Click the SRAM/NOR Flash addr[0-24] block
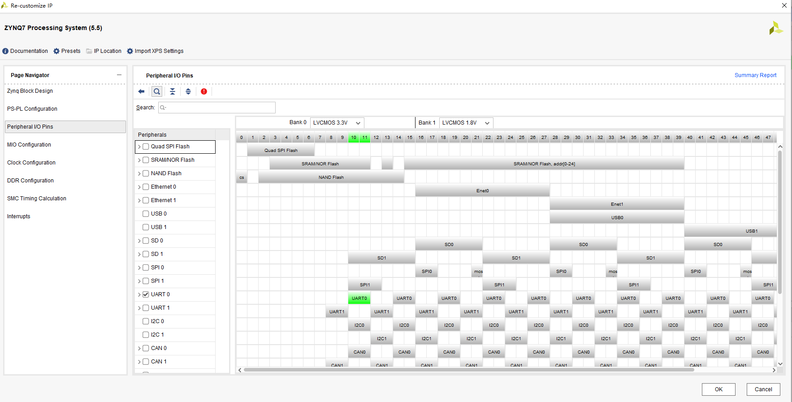The width and height of the screenshot is (792, 402). [x=544, y=164]
